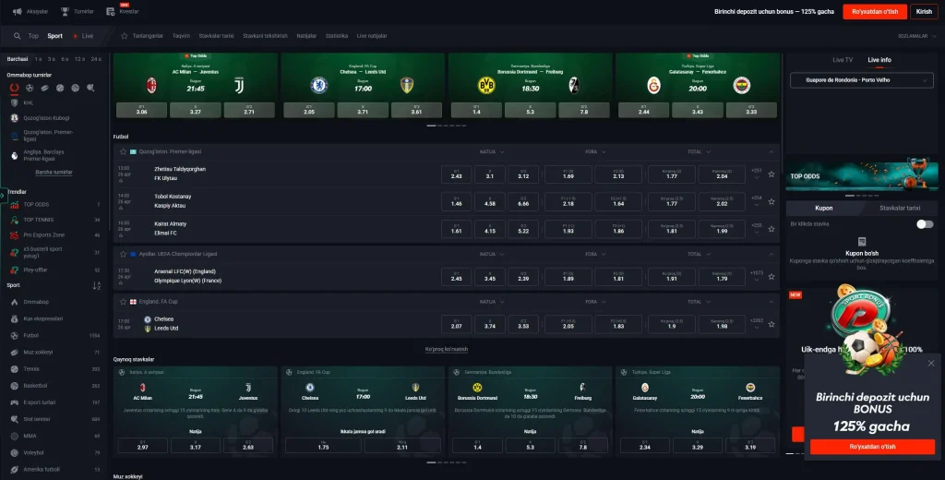Viewport: 945px width, 480px height.
Task: Click the TOP ODDS banner pagination dots
Action: 862,196
